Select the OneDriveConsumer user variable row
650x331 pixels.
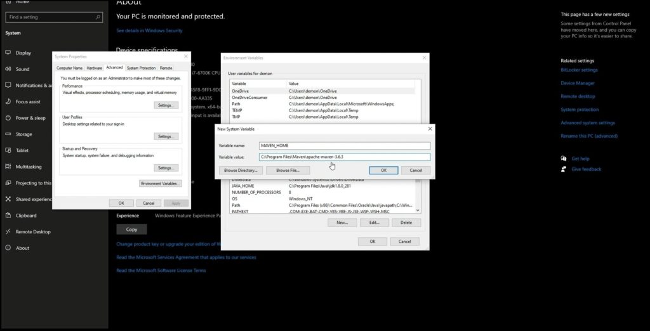tap(322, 98)
